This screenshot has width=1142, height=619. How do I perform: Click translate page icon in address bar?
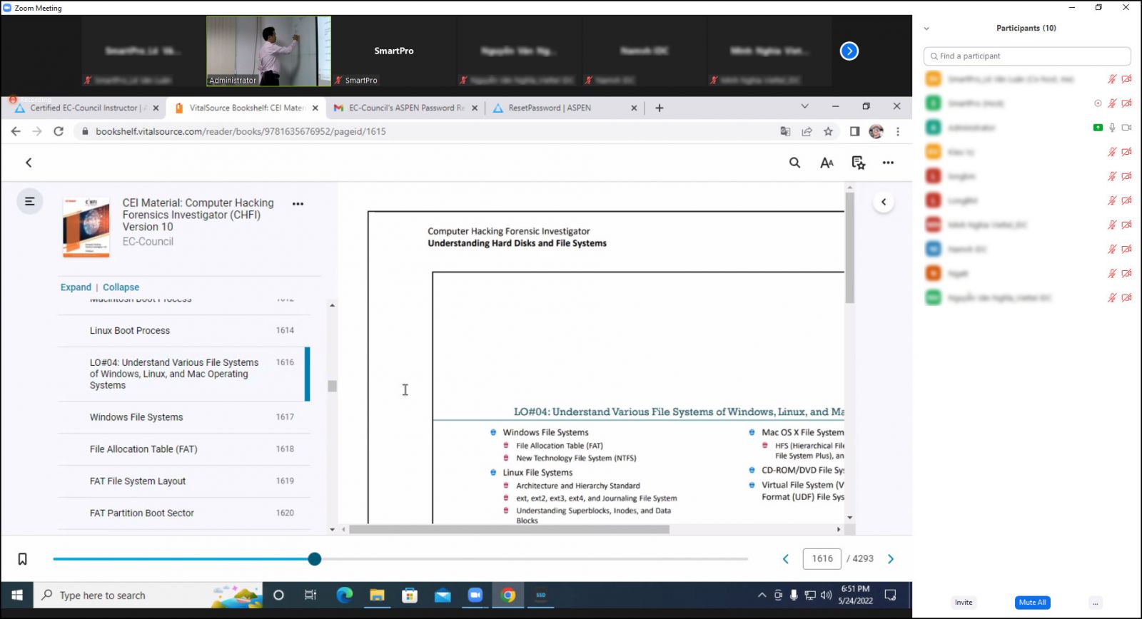click(785, 131)
